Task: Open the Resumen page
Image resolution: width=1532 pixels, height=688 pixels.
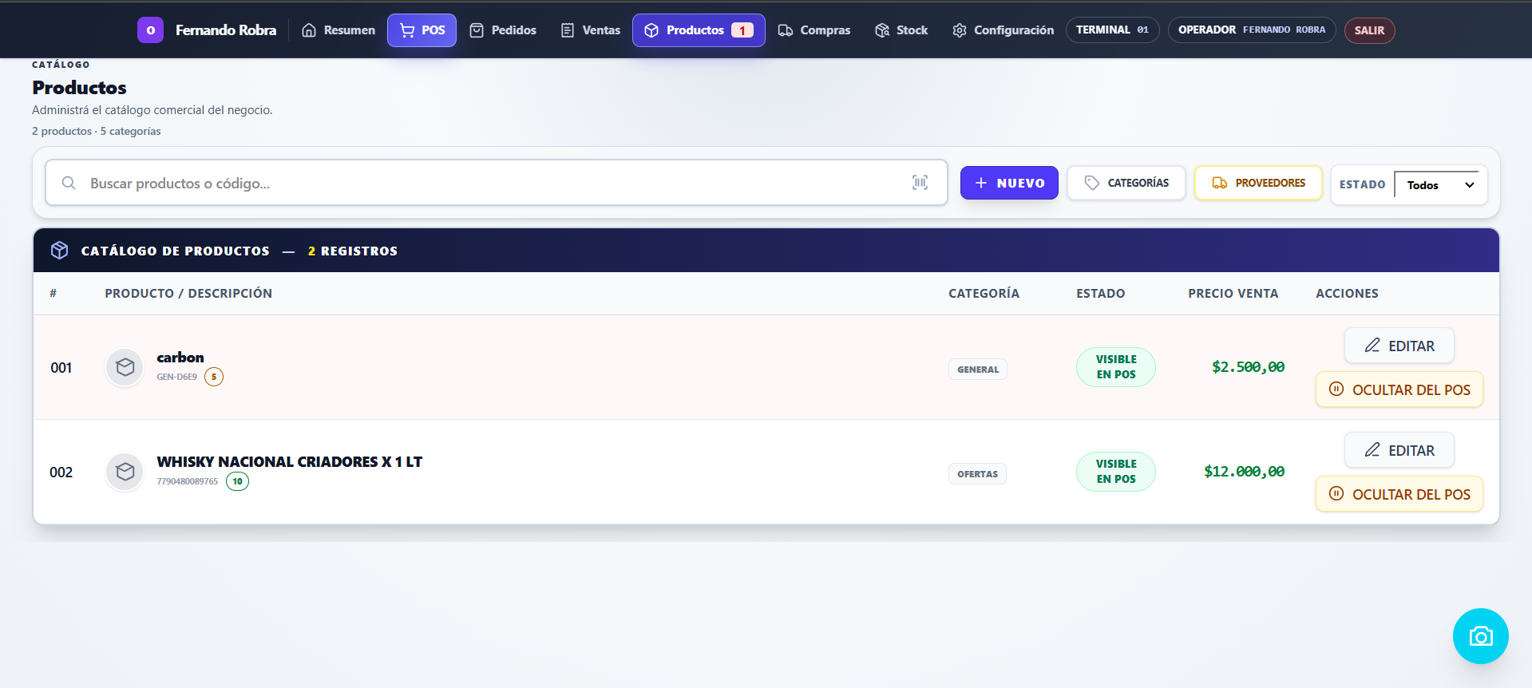Action: click(338, 30)
